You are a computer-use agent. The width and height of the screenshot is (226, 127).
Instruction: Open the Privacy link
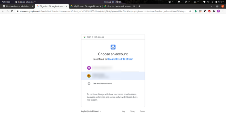point(132,111)
